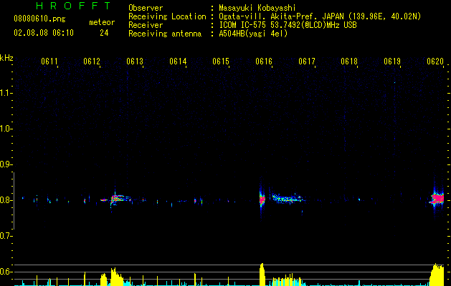Click the 0613 time marker

[135, 61]
